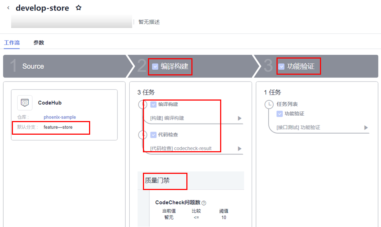The height and width of the screenshot is (227, 381).
Task: Click the back arrow beside develop-store
Action: 9,8
